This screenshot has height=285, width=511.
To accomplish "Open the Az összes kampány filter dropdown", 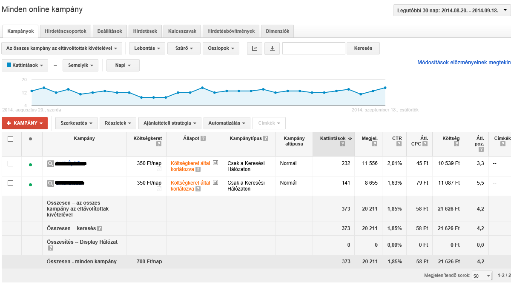I will pyautogui.click(x=62, y=48).
